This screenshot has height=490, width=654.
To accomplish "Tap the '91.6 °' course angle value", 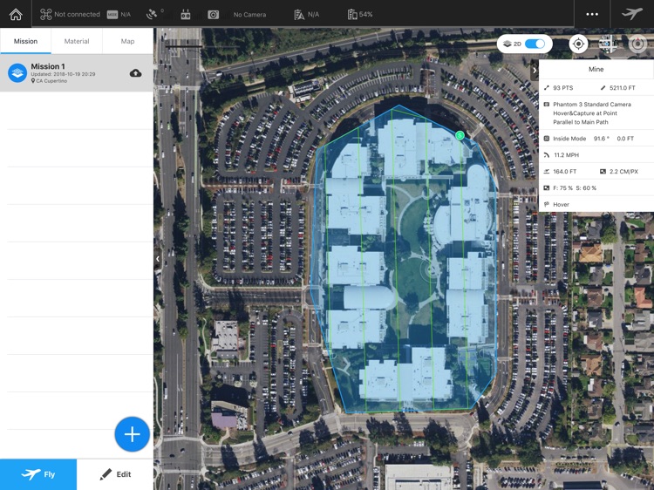I will click(601, 139).
